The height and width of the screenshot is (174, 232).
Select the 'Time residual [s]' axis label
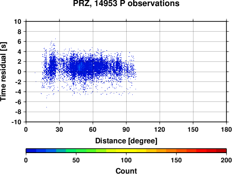point(3,72)
